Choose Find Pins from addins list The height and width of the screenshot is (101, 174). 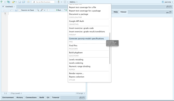[73, 45]
